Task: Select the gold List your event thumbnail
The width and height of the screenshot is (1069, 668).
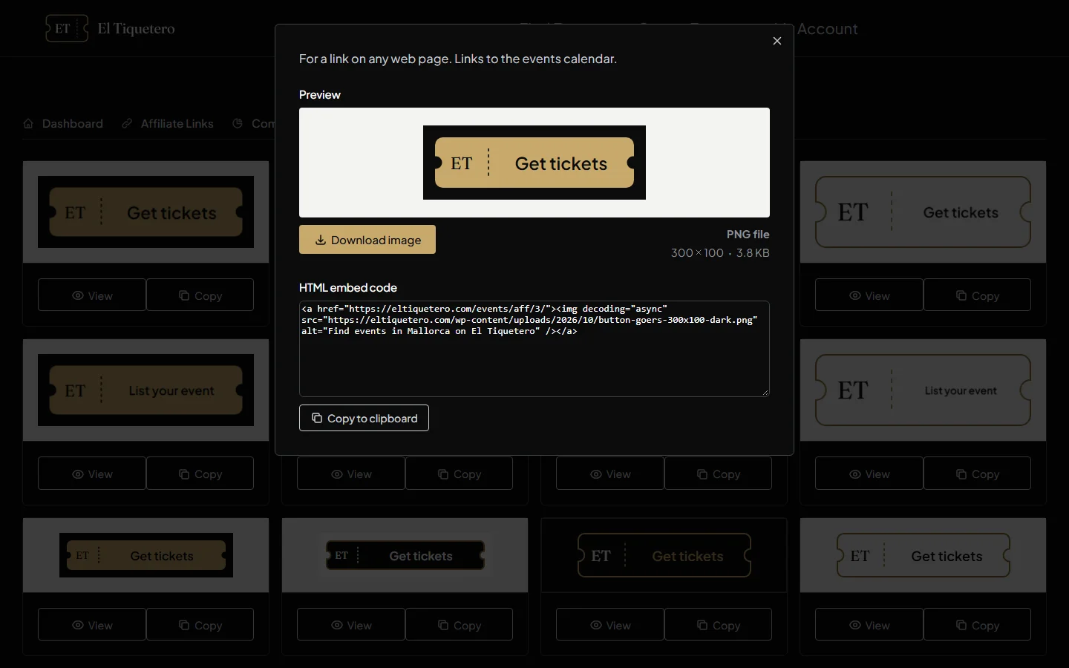Action: pos(146,390)
